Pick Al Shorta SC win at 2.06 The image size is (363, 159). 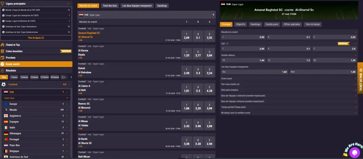point(210,142)
